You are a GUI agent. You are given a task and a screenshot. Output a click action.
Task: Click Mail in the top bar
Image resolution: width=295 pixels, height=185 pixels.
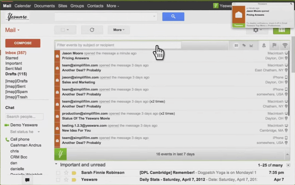pyautogui.click(x=7, y=6)
